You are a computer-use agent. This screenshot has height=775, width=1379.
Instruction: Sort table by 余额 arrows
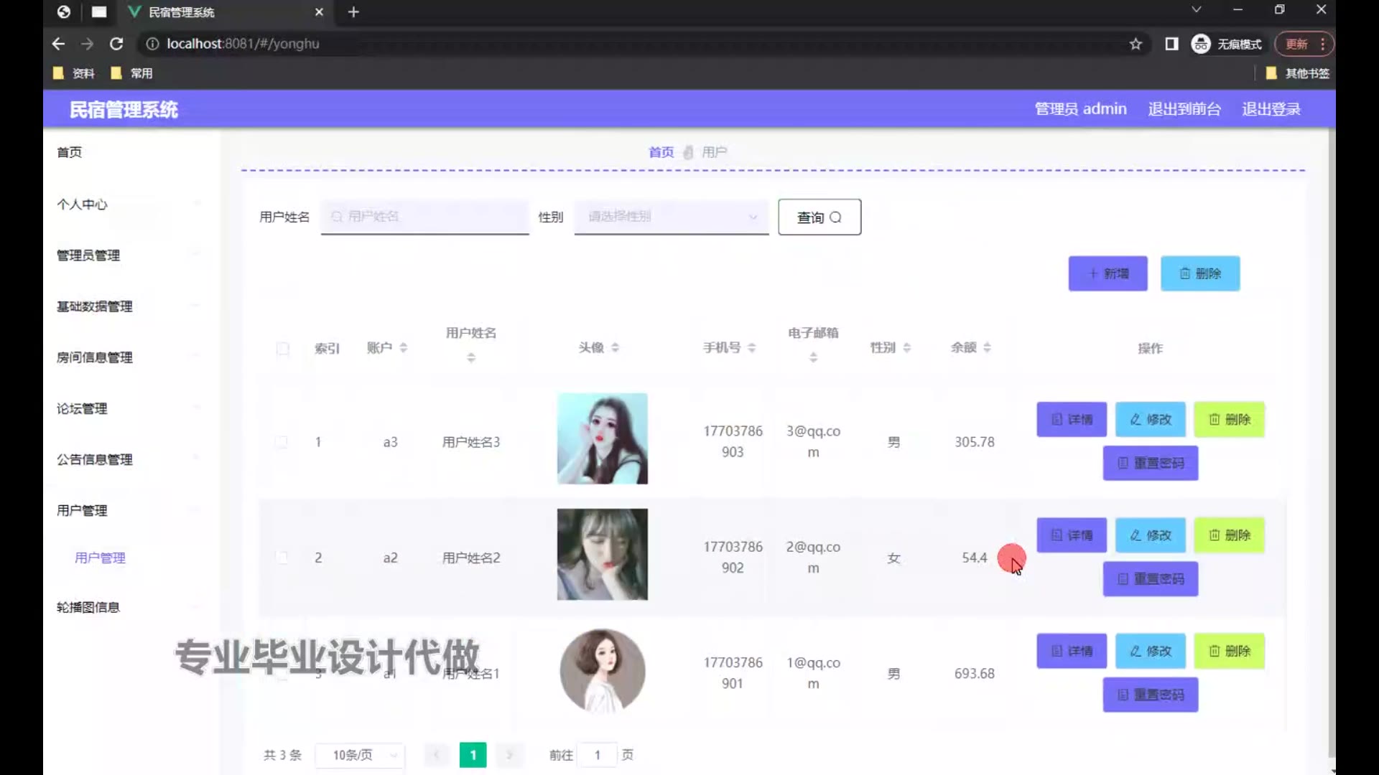(987, 347)
